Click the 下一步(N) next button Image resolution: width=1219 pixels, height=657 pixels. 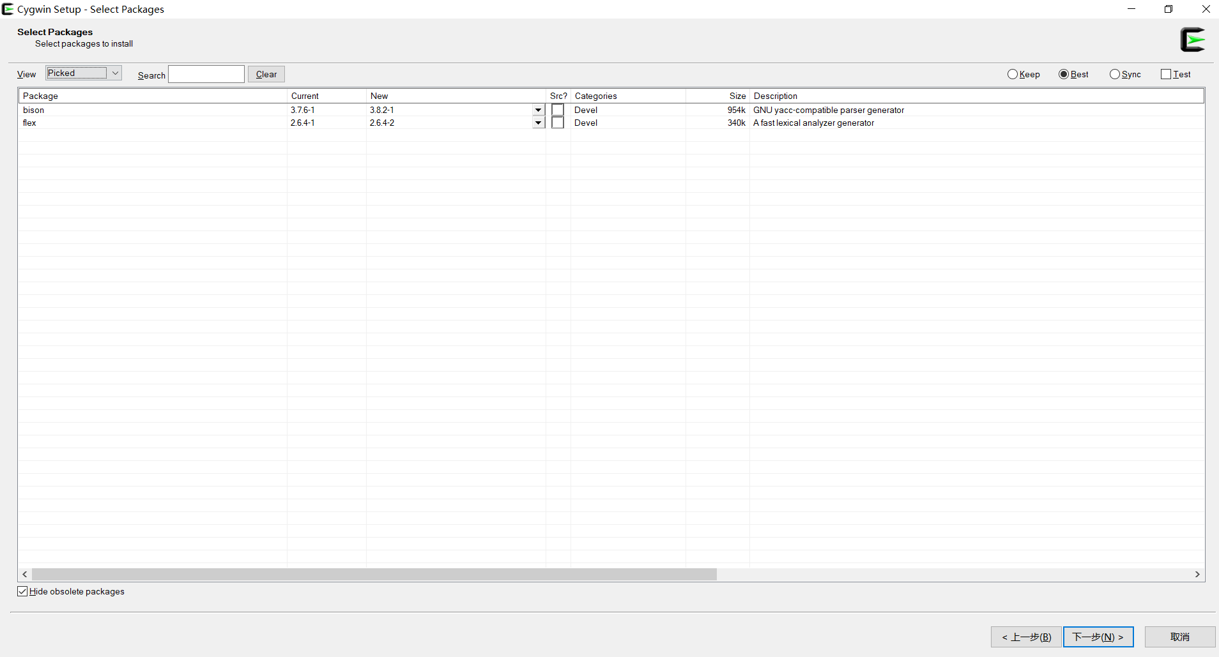coord(1098,637)
